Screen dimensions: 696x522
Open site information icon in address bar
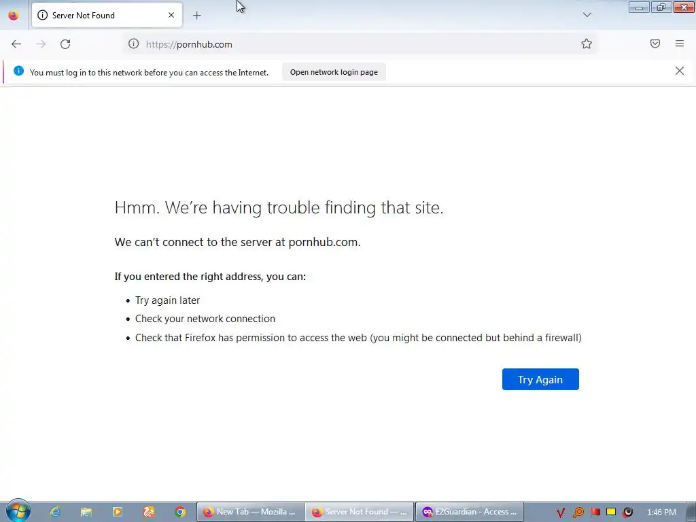pyautogui.click(x=134, y=43)
